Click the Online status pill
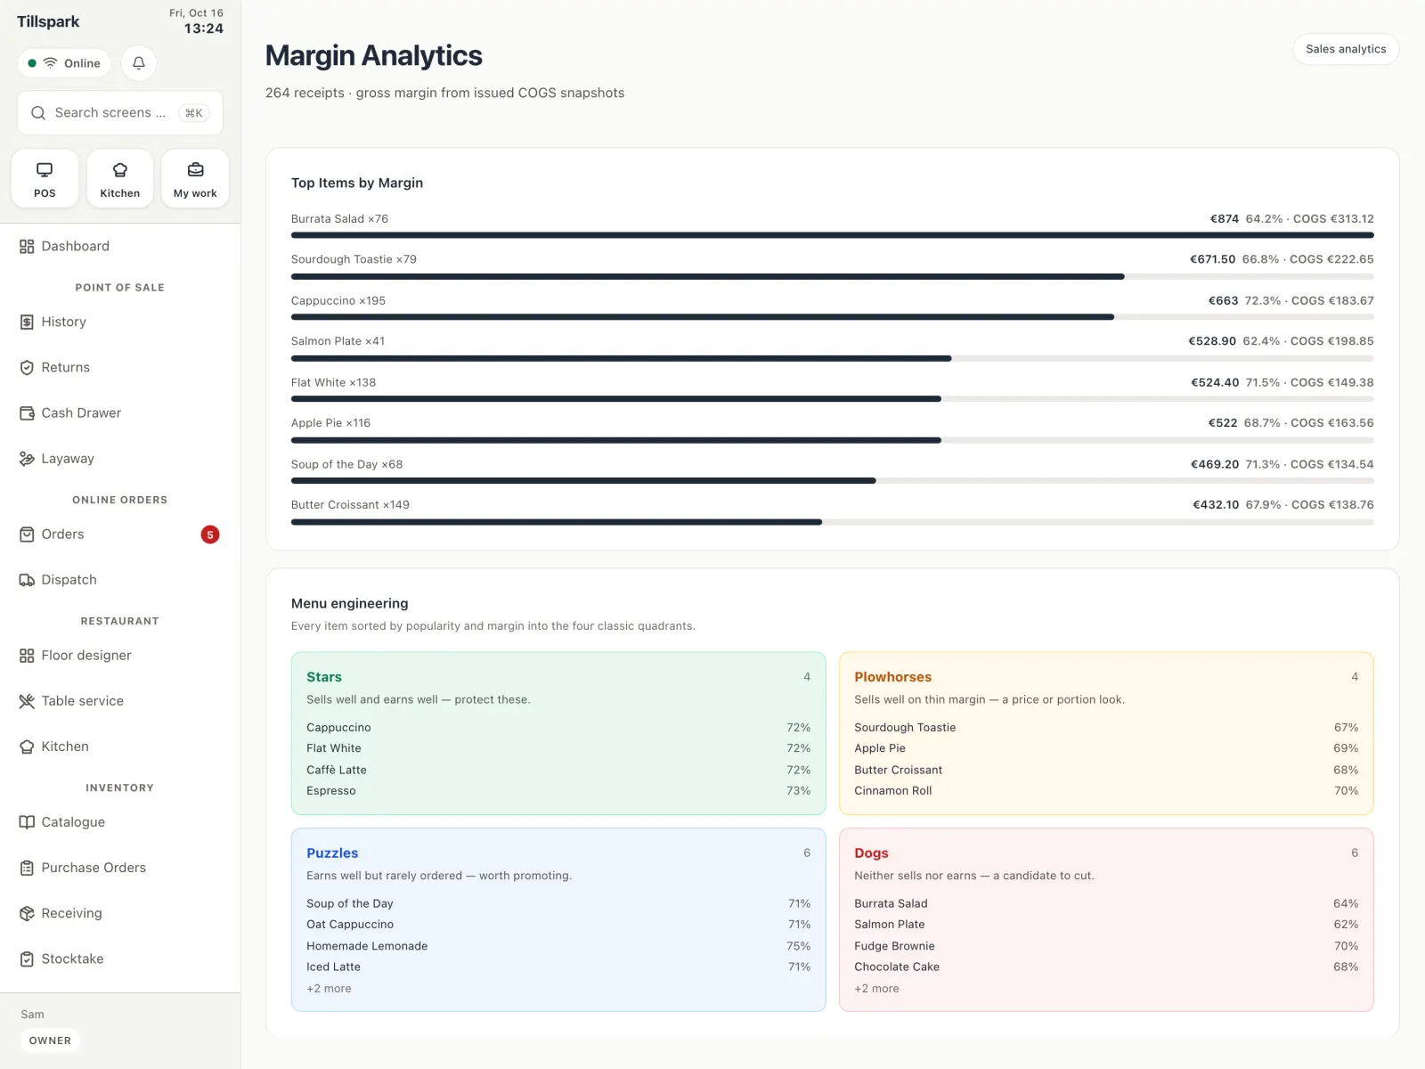1425x1069 pixels. coord(64,63)
